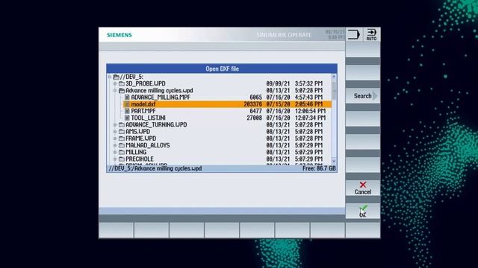
Task: Click the file list scroll-down arrow
Action: [334, 161]
